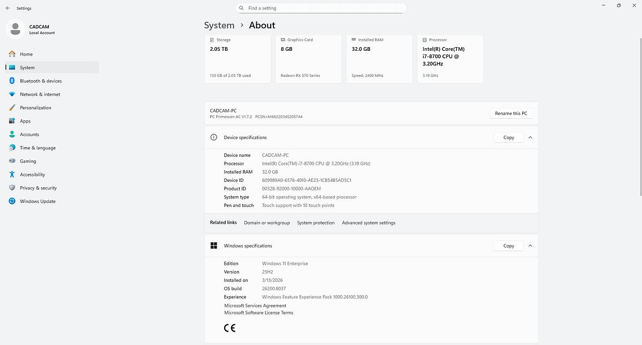Open Personalization paintbrush icon

pos(12,108)
